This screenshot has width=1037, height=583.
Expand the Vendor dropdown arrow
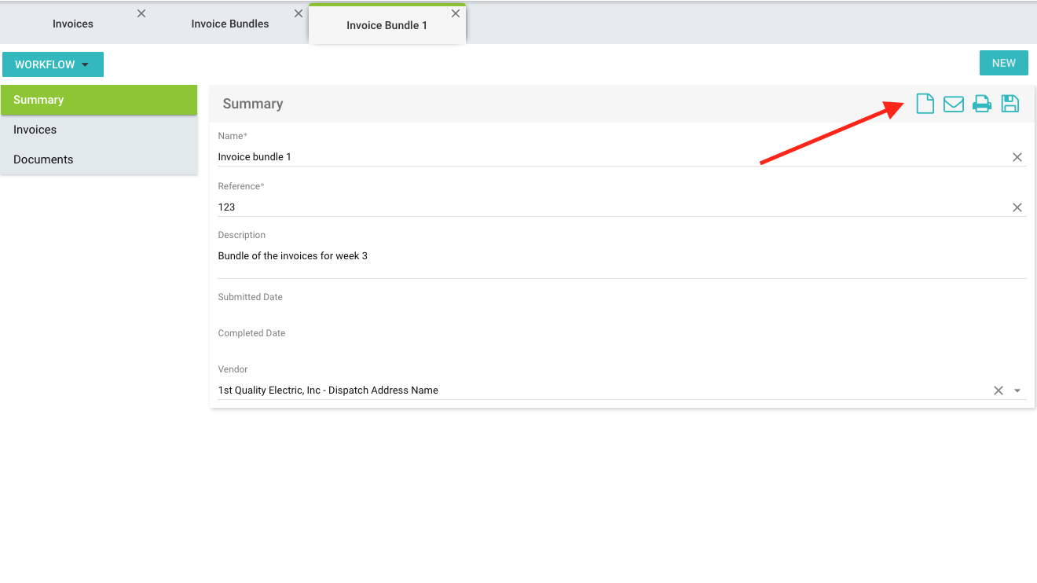(x=1017, y=390)
